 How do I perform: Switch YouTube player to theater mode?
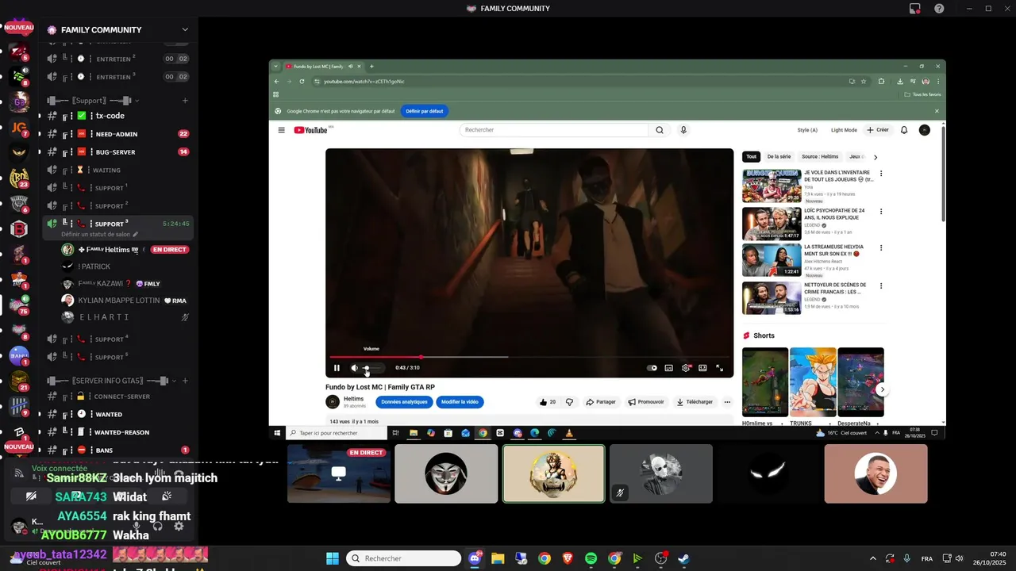coord(702,368)
